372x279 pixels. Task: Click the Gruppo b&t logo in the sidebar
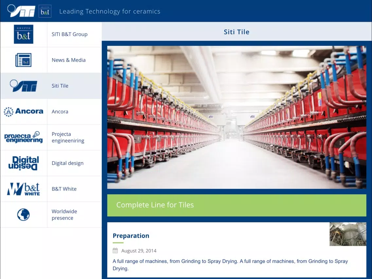(x=24, y=34)
